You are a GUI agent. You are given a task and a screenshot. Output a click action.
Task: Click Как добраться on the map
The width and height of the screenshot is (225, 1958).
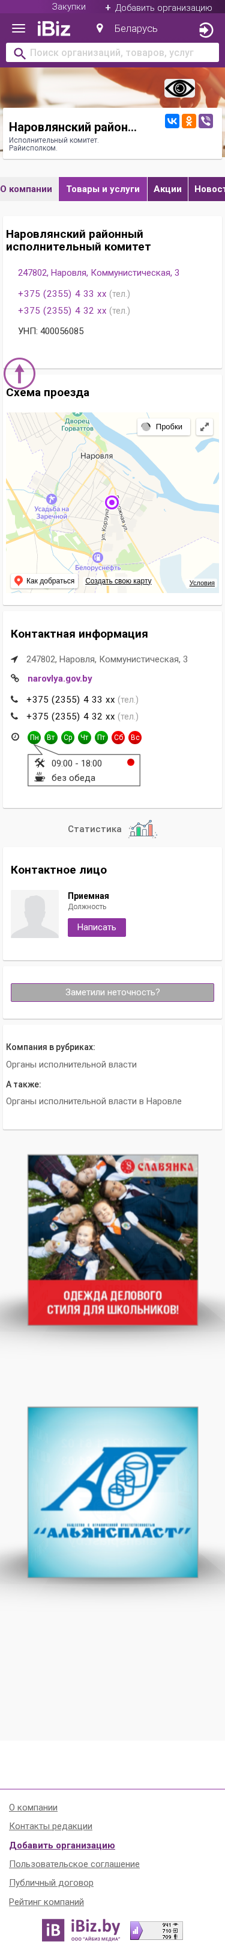click(44, 580)
